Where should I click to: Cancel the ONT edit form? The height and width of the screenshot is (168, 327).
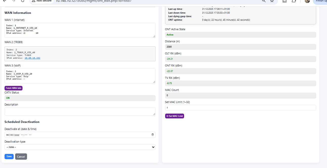(21, 156)
